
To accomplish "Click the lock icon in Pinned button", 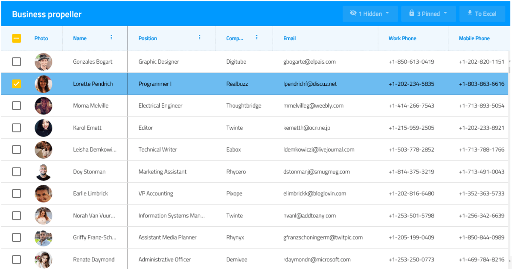I will 412,14.
